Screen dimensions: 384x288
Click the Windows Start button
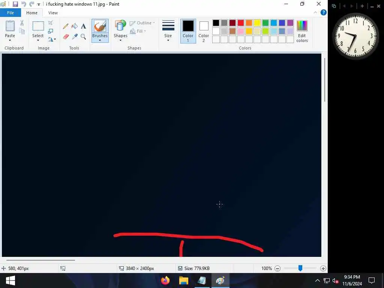10,280
